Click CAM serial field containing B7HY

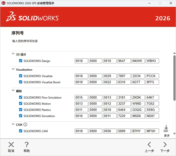tap(138, 131)
